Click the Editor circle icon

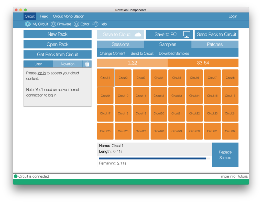pos(76,24)
